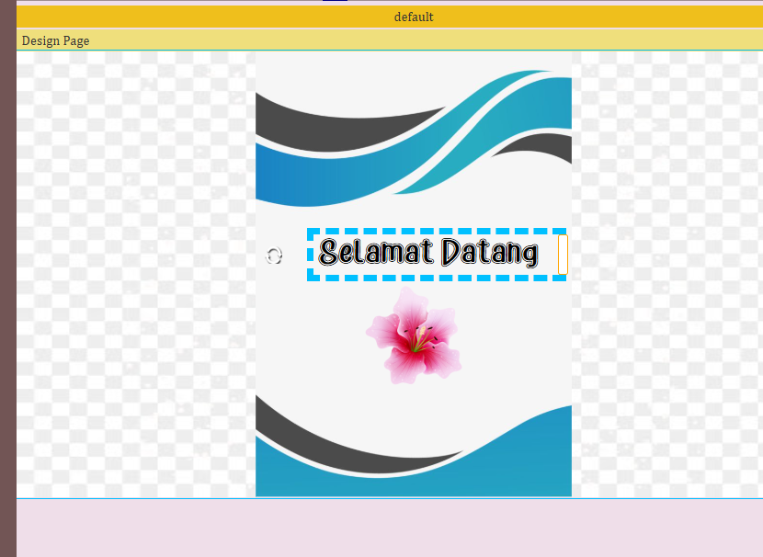The height and width of the screenshot is (557, 763).
Task: Click the brown vertical strip on left edge
Action: pyautogui.click(x=7, y=276)
